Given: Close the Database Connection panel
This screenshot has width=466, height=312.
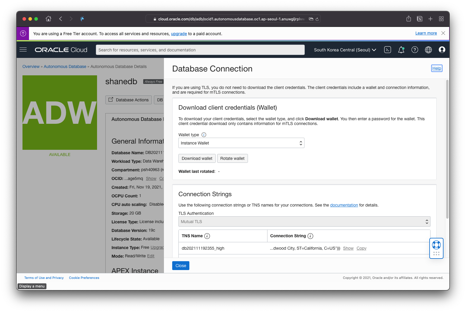Looking at the screenshot, I should coord(181,266).
